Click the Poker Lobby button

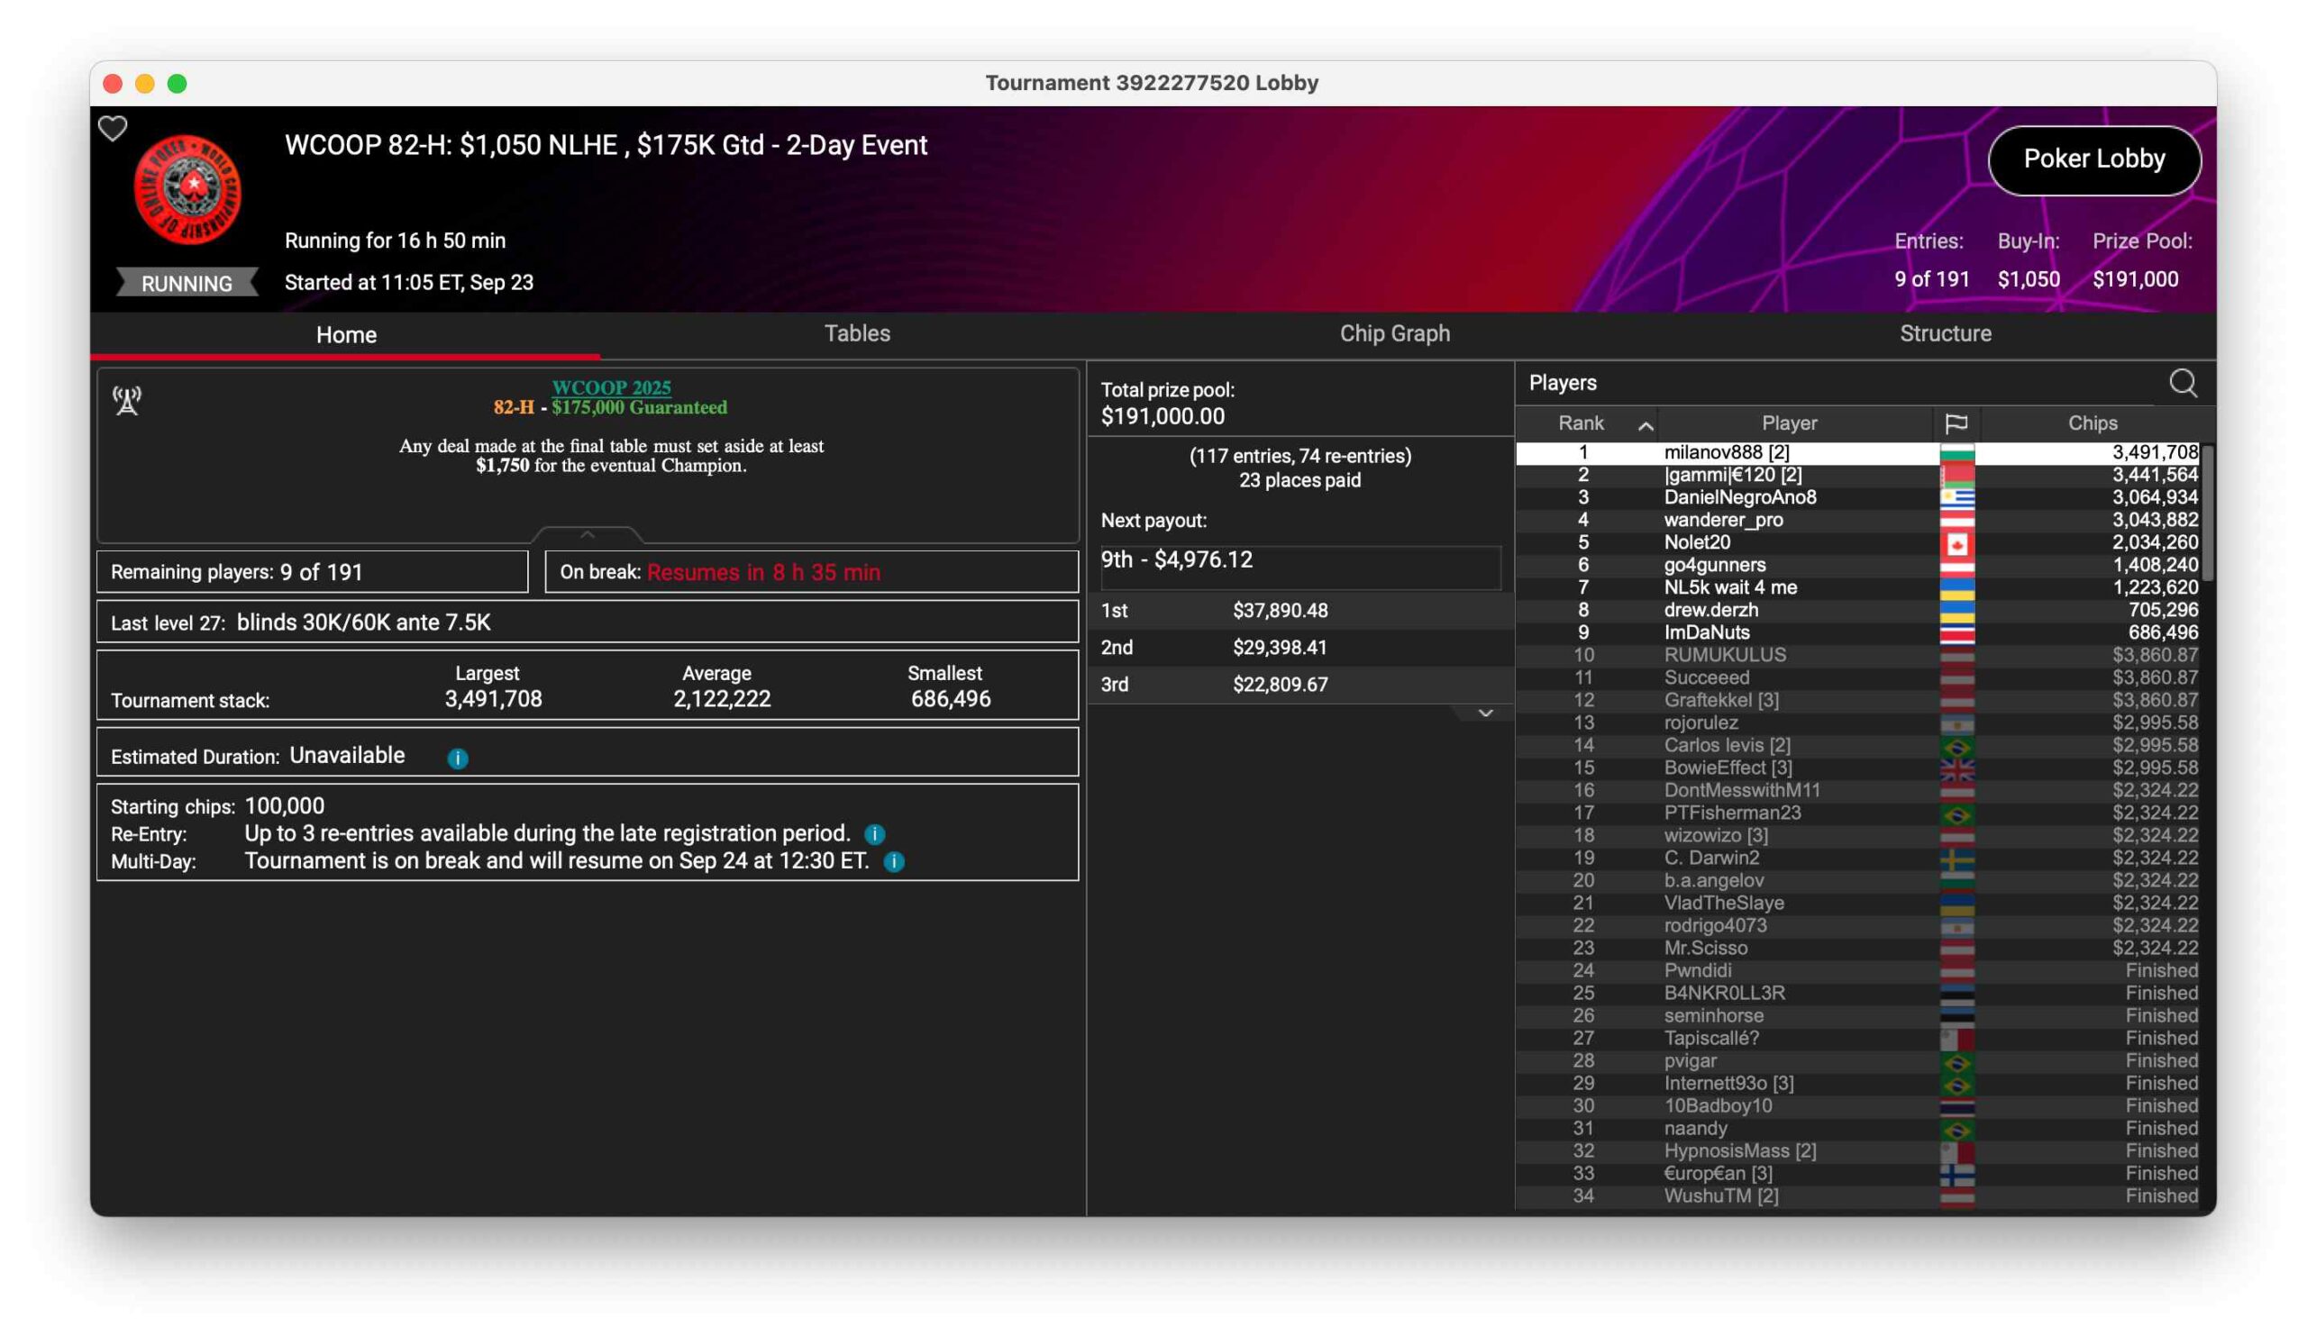[x=2093, y=159]
